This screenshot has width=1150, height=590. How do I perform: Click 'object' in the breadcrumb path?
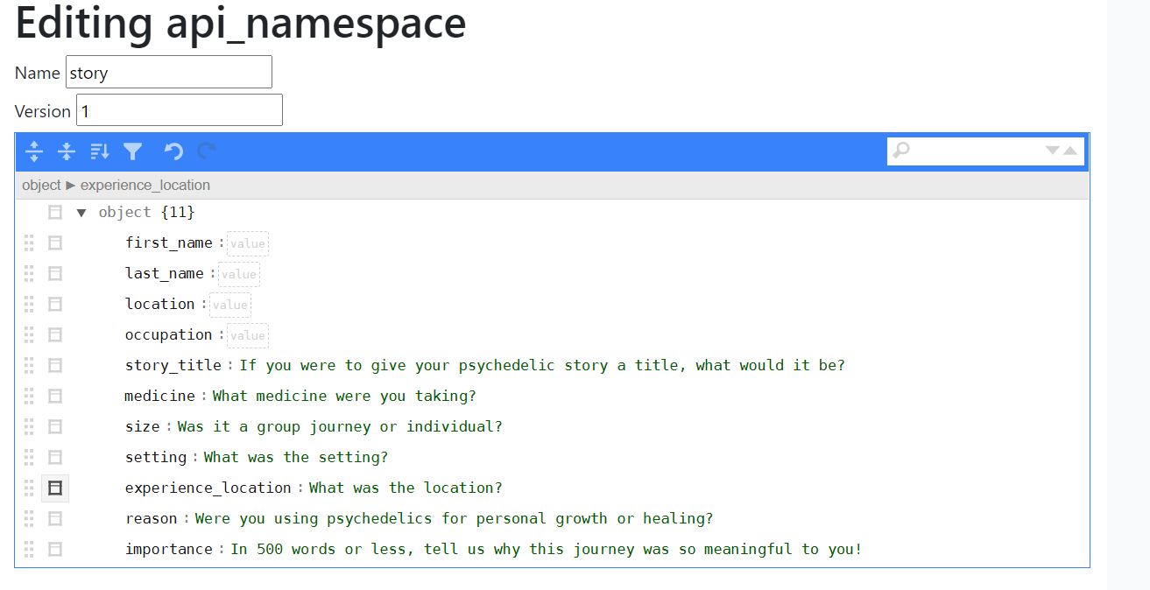[41, 186]
